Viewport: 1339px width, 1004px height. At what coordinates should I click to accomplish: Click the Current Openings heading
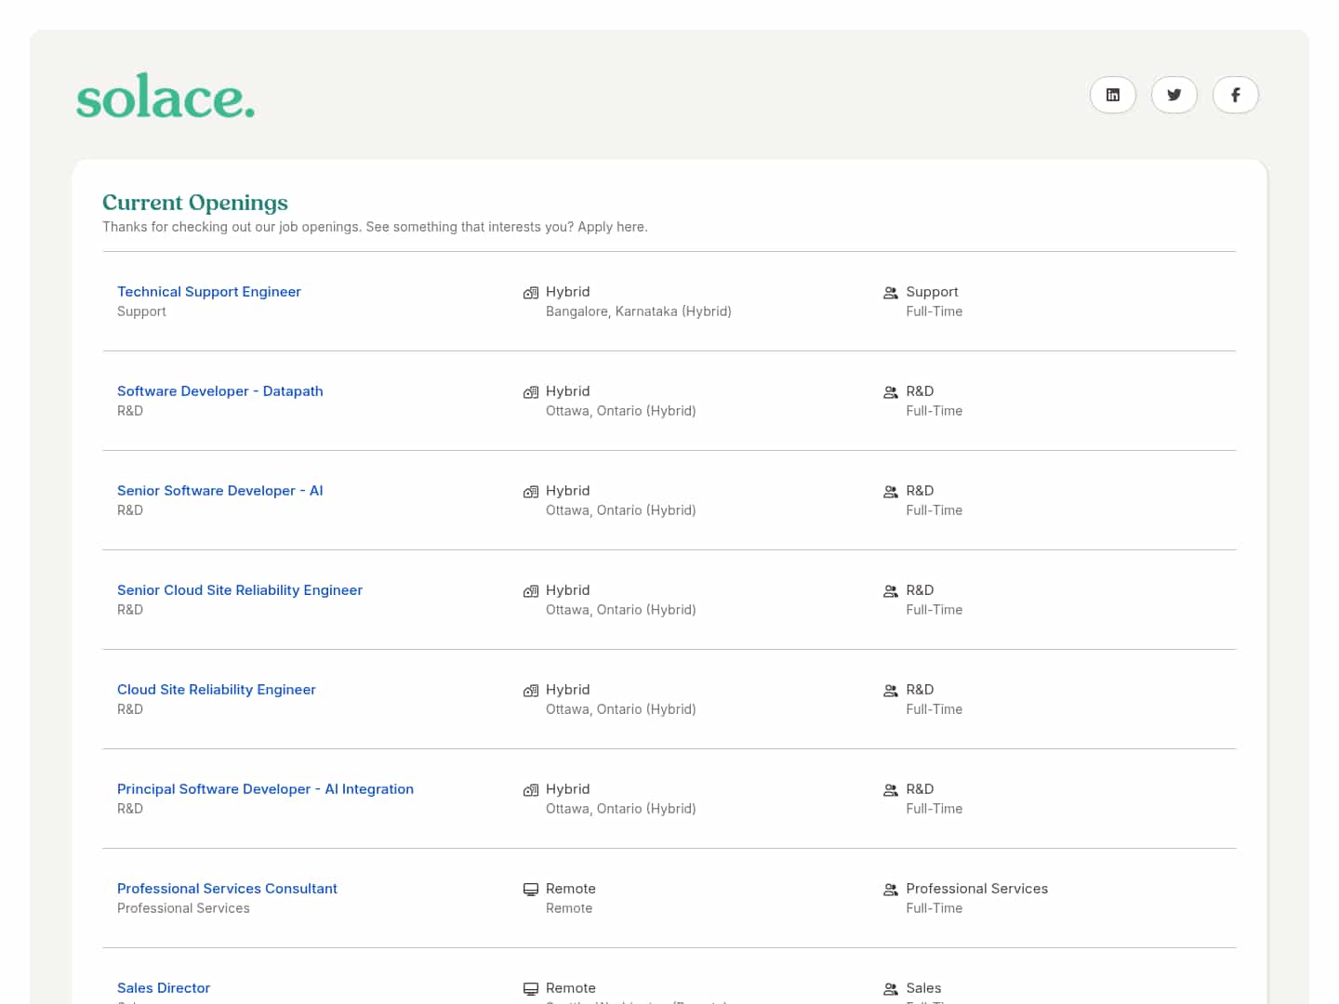(195, 203)
